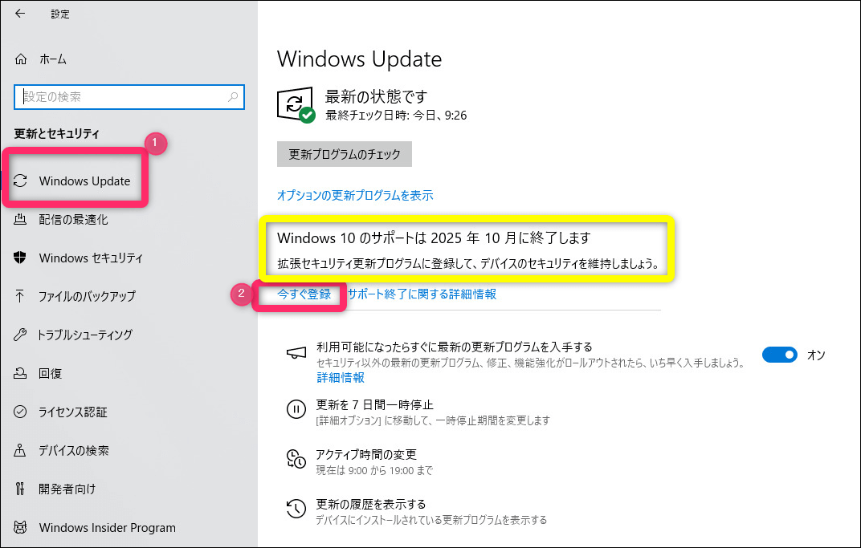Click the Windows Security shield icon
The width and height of the screenshot is (861, 548).
(20, 258)
